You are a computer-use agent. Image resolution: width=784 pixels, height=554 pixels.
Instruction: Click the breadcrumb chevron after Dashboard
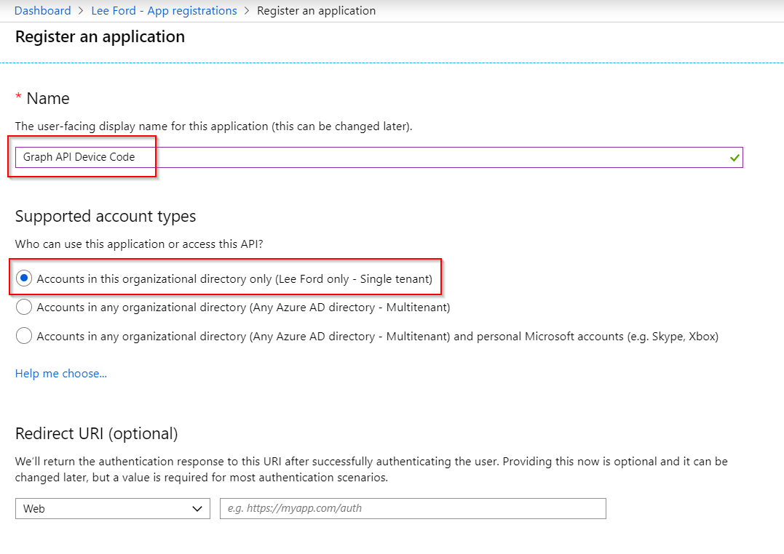81,10
